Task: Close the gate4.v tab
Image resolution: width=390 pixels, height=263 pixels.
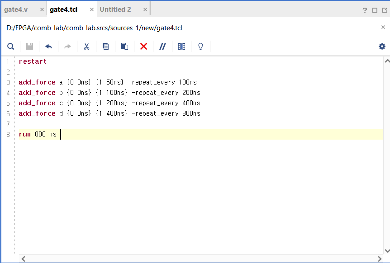Action: (42, 9)
